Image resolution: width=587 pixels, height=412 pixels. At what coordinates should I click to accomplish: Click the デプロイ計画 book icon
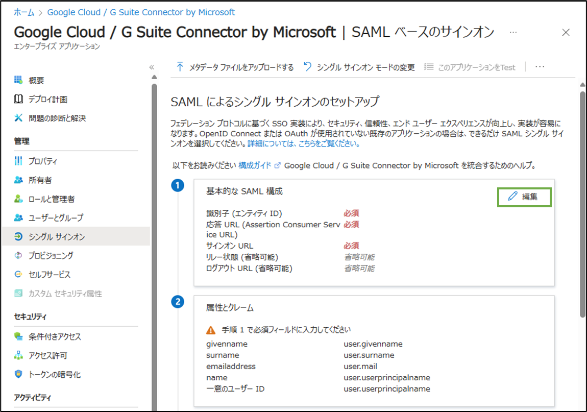point(18,99)
